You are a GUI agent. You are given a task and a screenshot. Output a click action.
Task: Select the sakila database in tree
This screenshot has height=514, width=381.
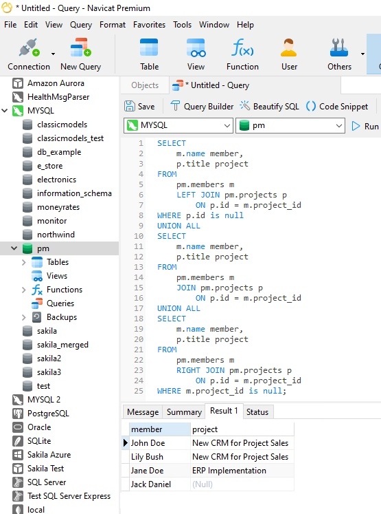tap(47, 331)
